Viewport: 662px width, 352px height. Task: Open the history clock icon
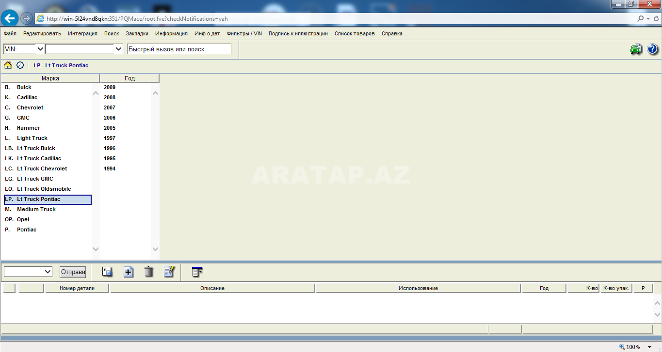coord(20,65)
